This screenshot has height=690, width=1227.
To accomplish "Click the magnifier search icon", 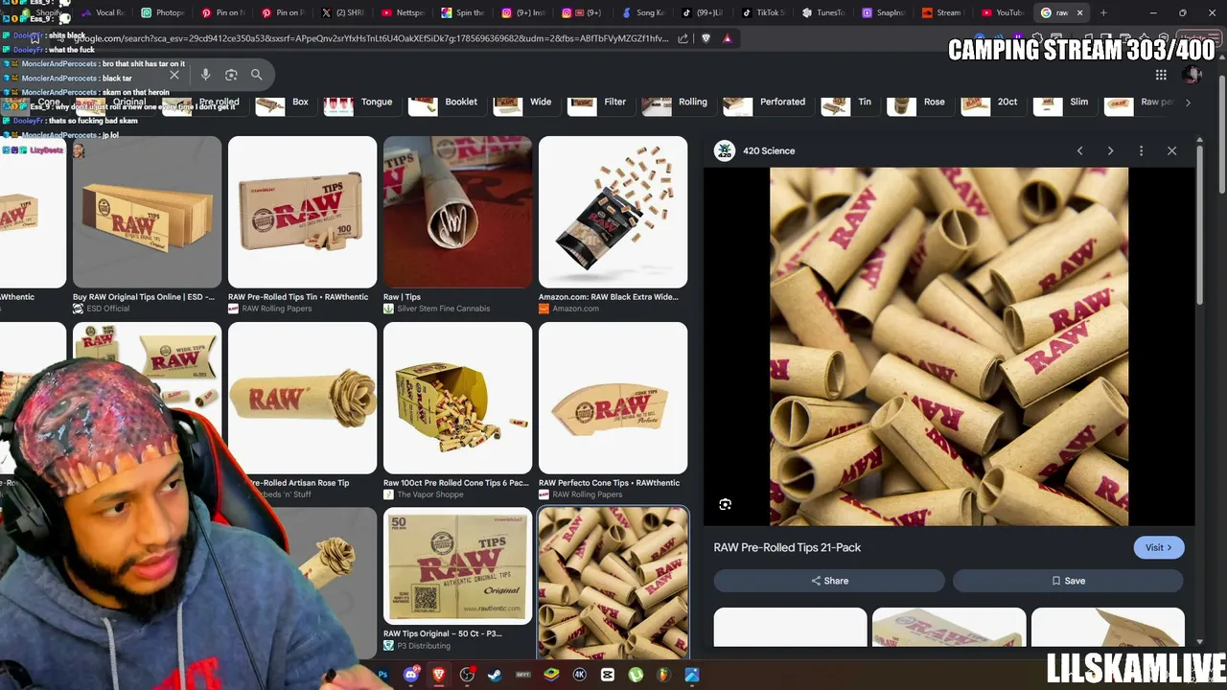I will [256, 75].
